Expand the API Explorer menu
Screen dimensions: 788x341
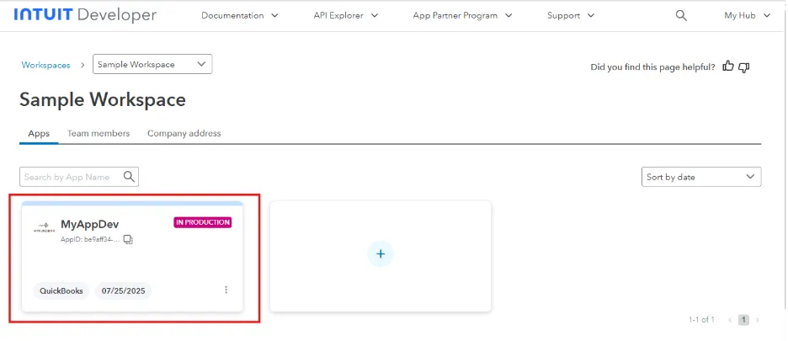coord(346,16)
